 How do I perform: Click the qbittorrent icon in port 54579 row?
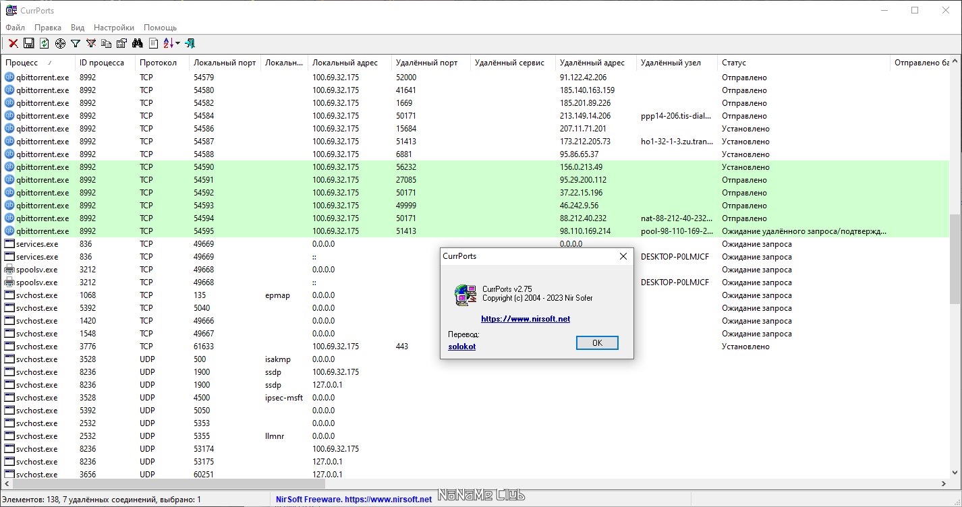click(x=9, y=77)
